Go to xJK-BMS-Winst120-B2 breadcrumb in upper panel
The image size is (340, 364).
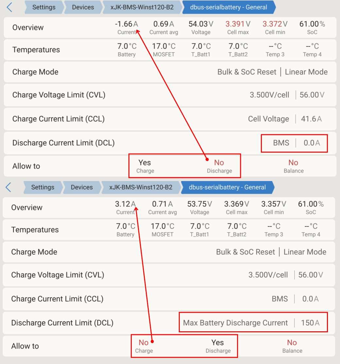pyautogui.click(x=142, y=7)
